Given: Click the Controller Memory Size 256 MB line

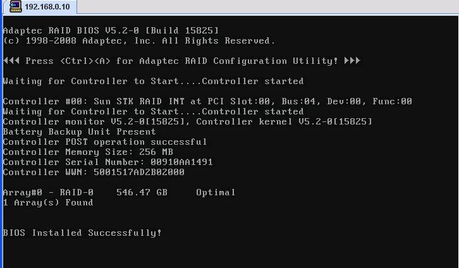Looking at the screenshot, I should pos(88,152).
